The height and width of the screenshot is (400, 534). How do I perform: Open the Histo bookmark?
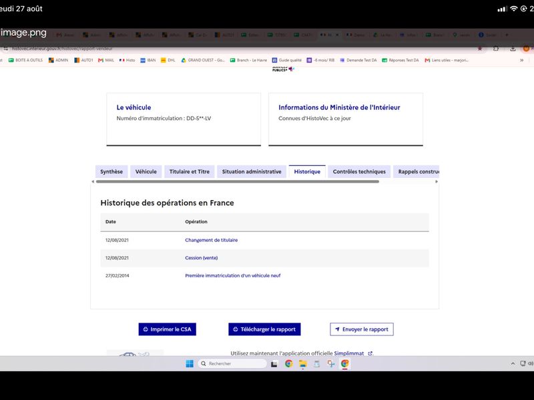click(x=127, y=60)
